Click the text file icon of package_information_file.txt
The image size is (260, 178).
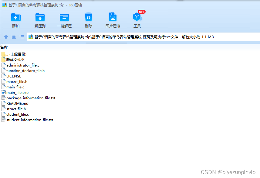click(3, 98)
